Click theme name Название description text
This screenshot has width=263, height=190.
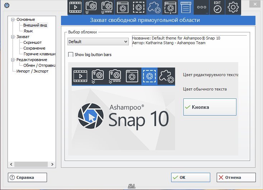point(176,38)
